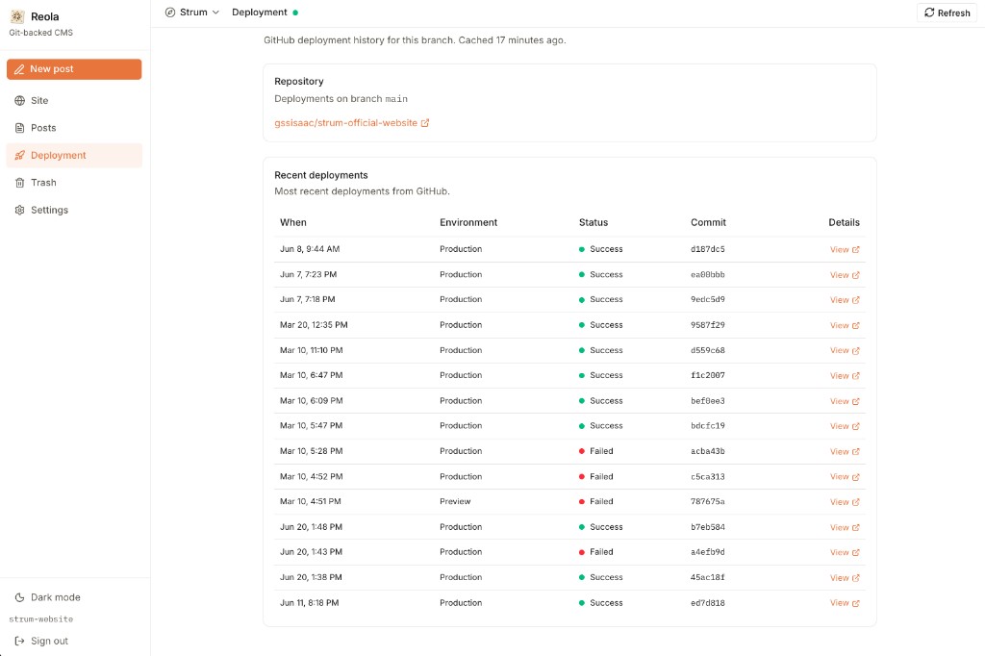Image resolution: width=985 pixels, height=656 pixels.
Task: View details for commit 9edc5d9
Action: 845,300
